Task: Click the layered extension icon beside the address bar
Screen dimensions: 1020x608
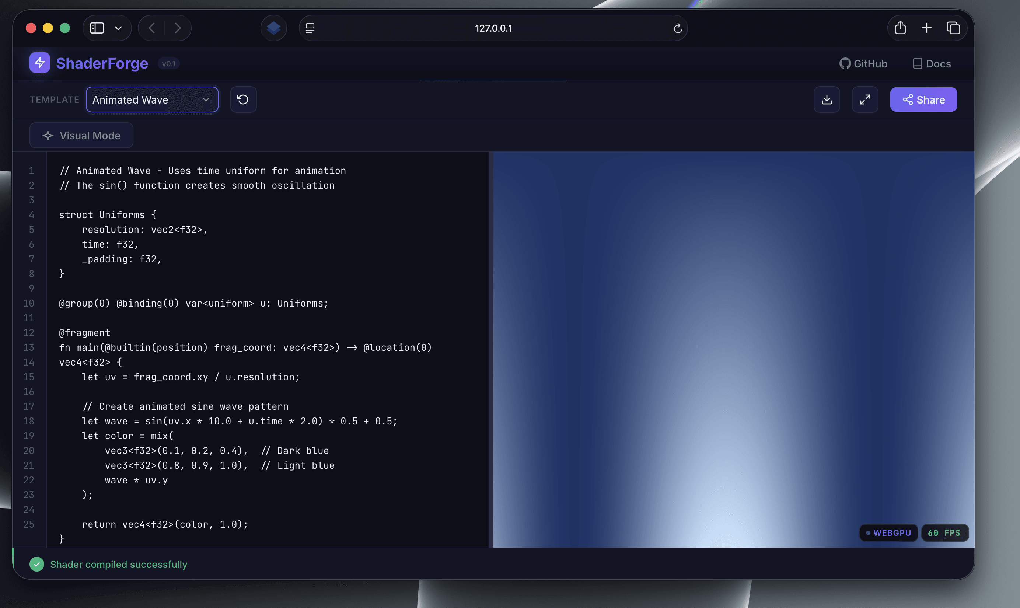Action: coord(273,28)
